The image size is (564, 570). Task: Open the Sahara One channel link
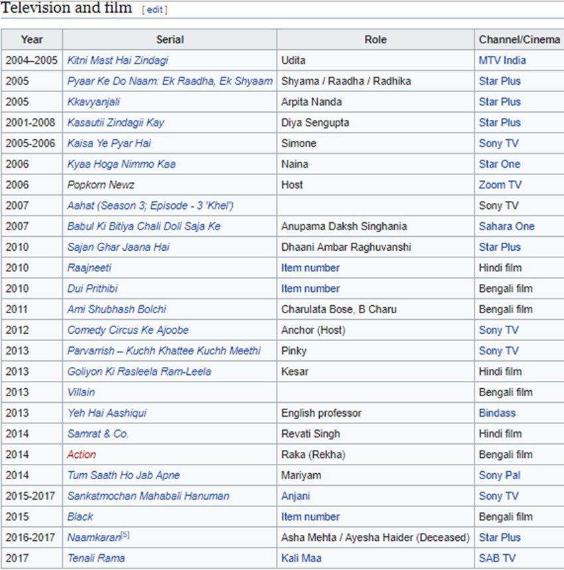pos(506,226)
